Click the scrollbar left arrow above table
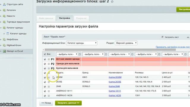190x107 pixels. pyautogui.click(x=43, y=50)
